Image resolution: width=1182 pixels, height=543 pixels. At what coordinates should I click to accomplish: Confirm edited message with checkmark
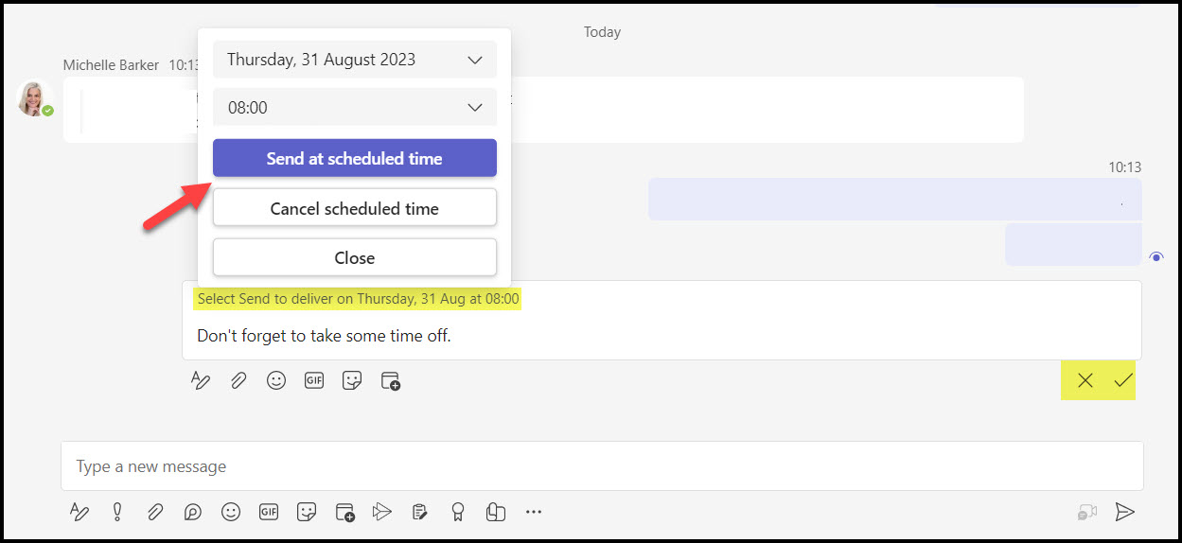coord(1123,380)
